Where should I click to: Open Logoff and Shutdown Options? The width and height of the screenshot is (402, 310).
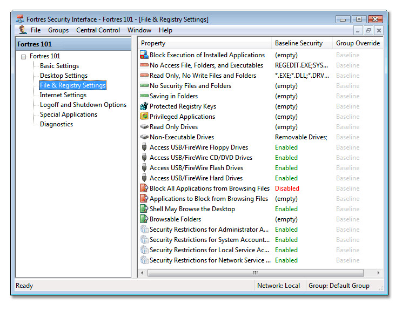coord(83,105)
